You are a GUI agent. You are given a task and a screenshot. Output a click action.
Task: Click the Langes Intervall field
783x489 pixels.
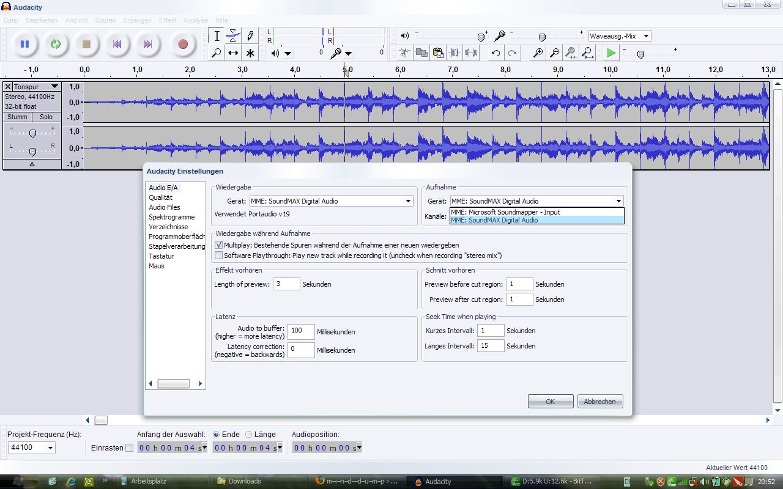pos(492,346)
